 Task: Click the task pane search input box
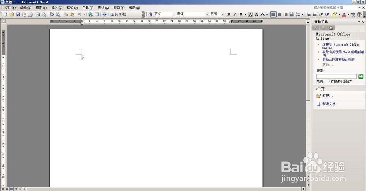[336, 76]
